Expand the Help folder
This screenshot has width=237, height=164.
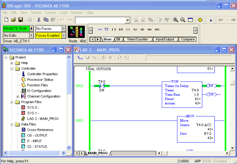12,63
